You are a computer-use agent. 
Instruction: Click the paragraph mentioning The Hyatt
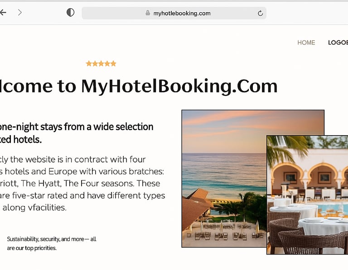[x=82, y=184]
